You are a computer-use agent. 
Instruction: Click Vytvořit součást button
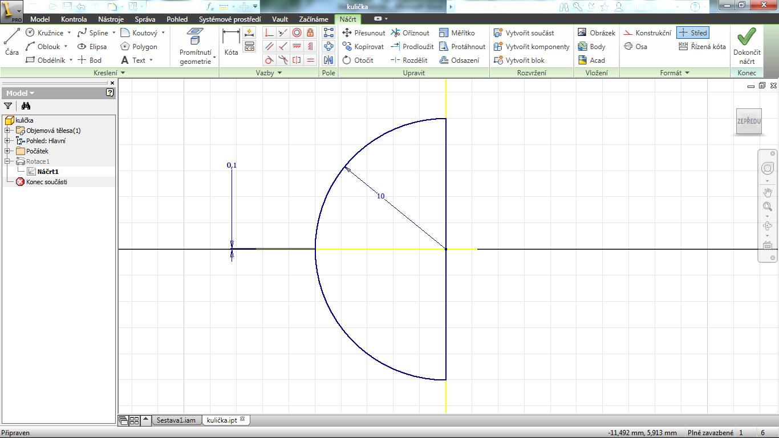[x=524, y=33]
